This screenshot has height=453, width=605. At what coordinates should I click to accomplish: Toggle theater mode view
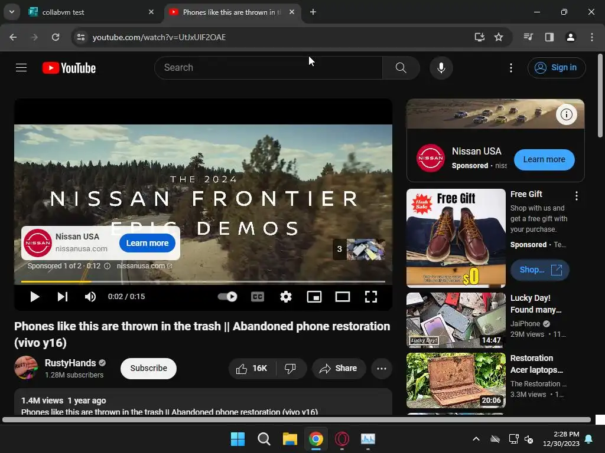pyautogui.click(x=343, y=297)
